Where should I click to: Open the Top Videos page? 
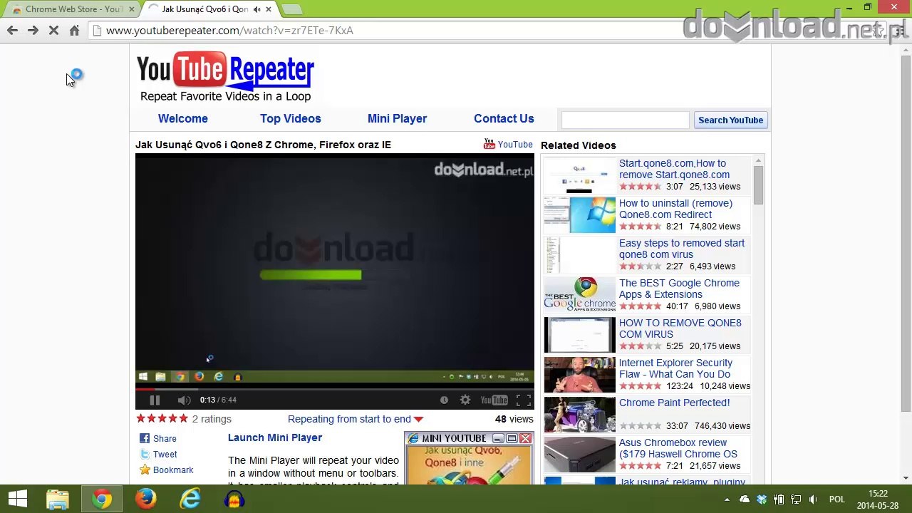pos(291,119)
